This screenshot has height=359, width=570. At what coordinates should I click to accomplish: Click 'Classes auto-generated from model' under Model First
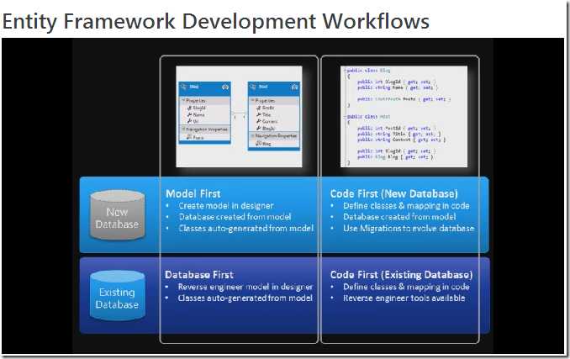click(245, 229)
